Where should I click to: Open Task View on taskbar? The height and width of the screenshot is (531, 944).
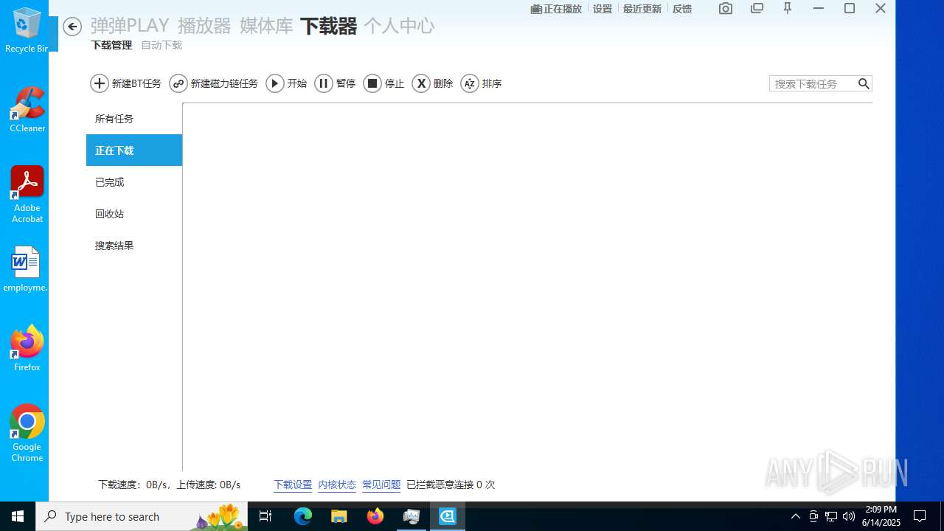265,516
